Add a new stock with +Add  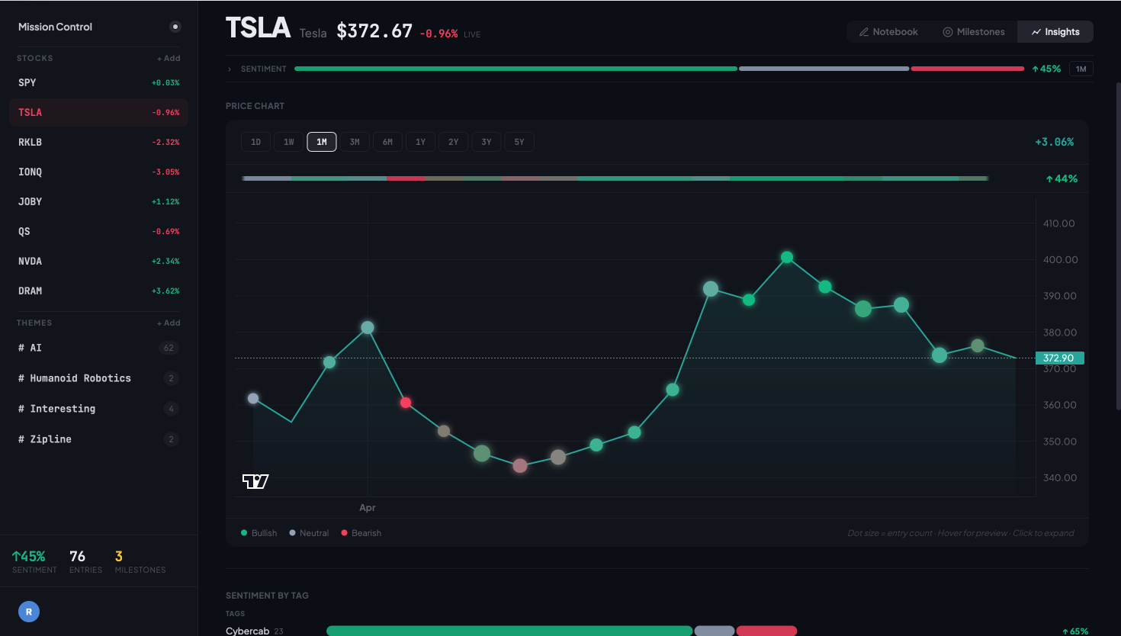[169, 58]
